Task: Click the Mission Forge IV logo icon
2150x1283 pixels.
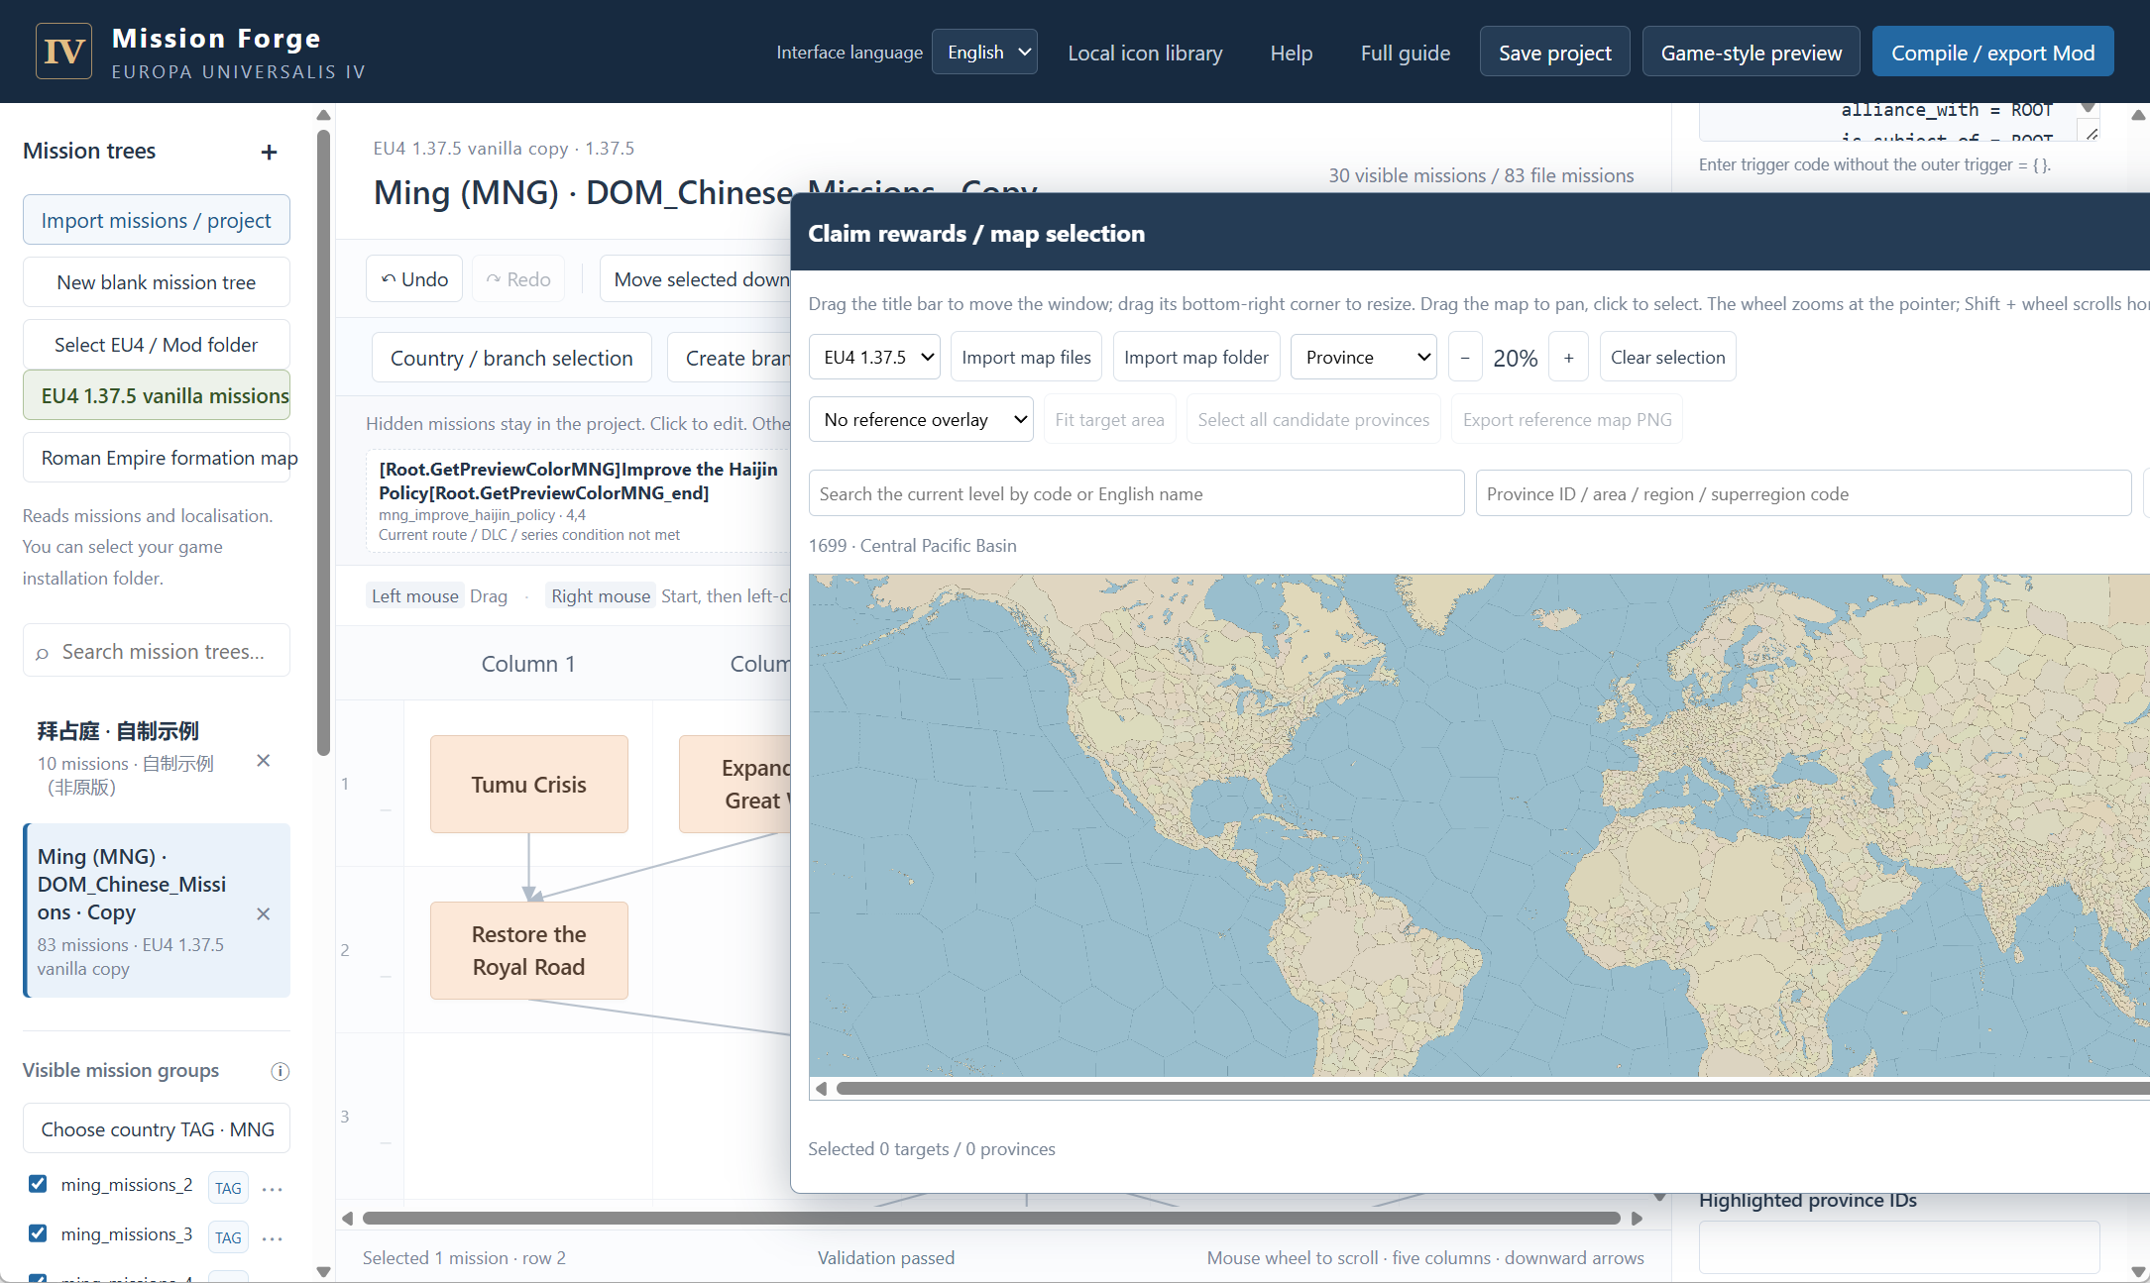Action: click(64, 52)
